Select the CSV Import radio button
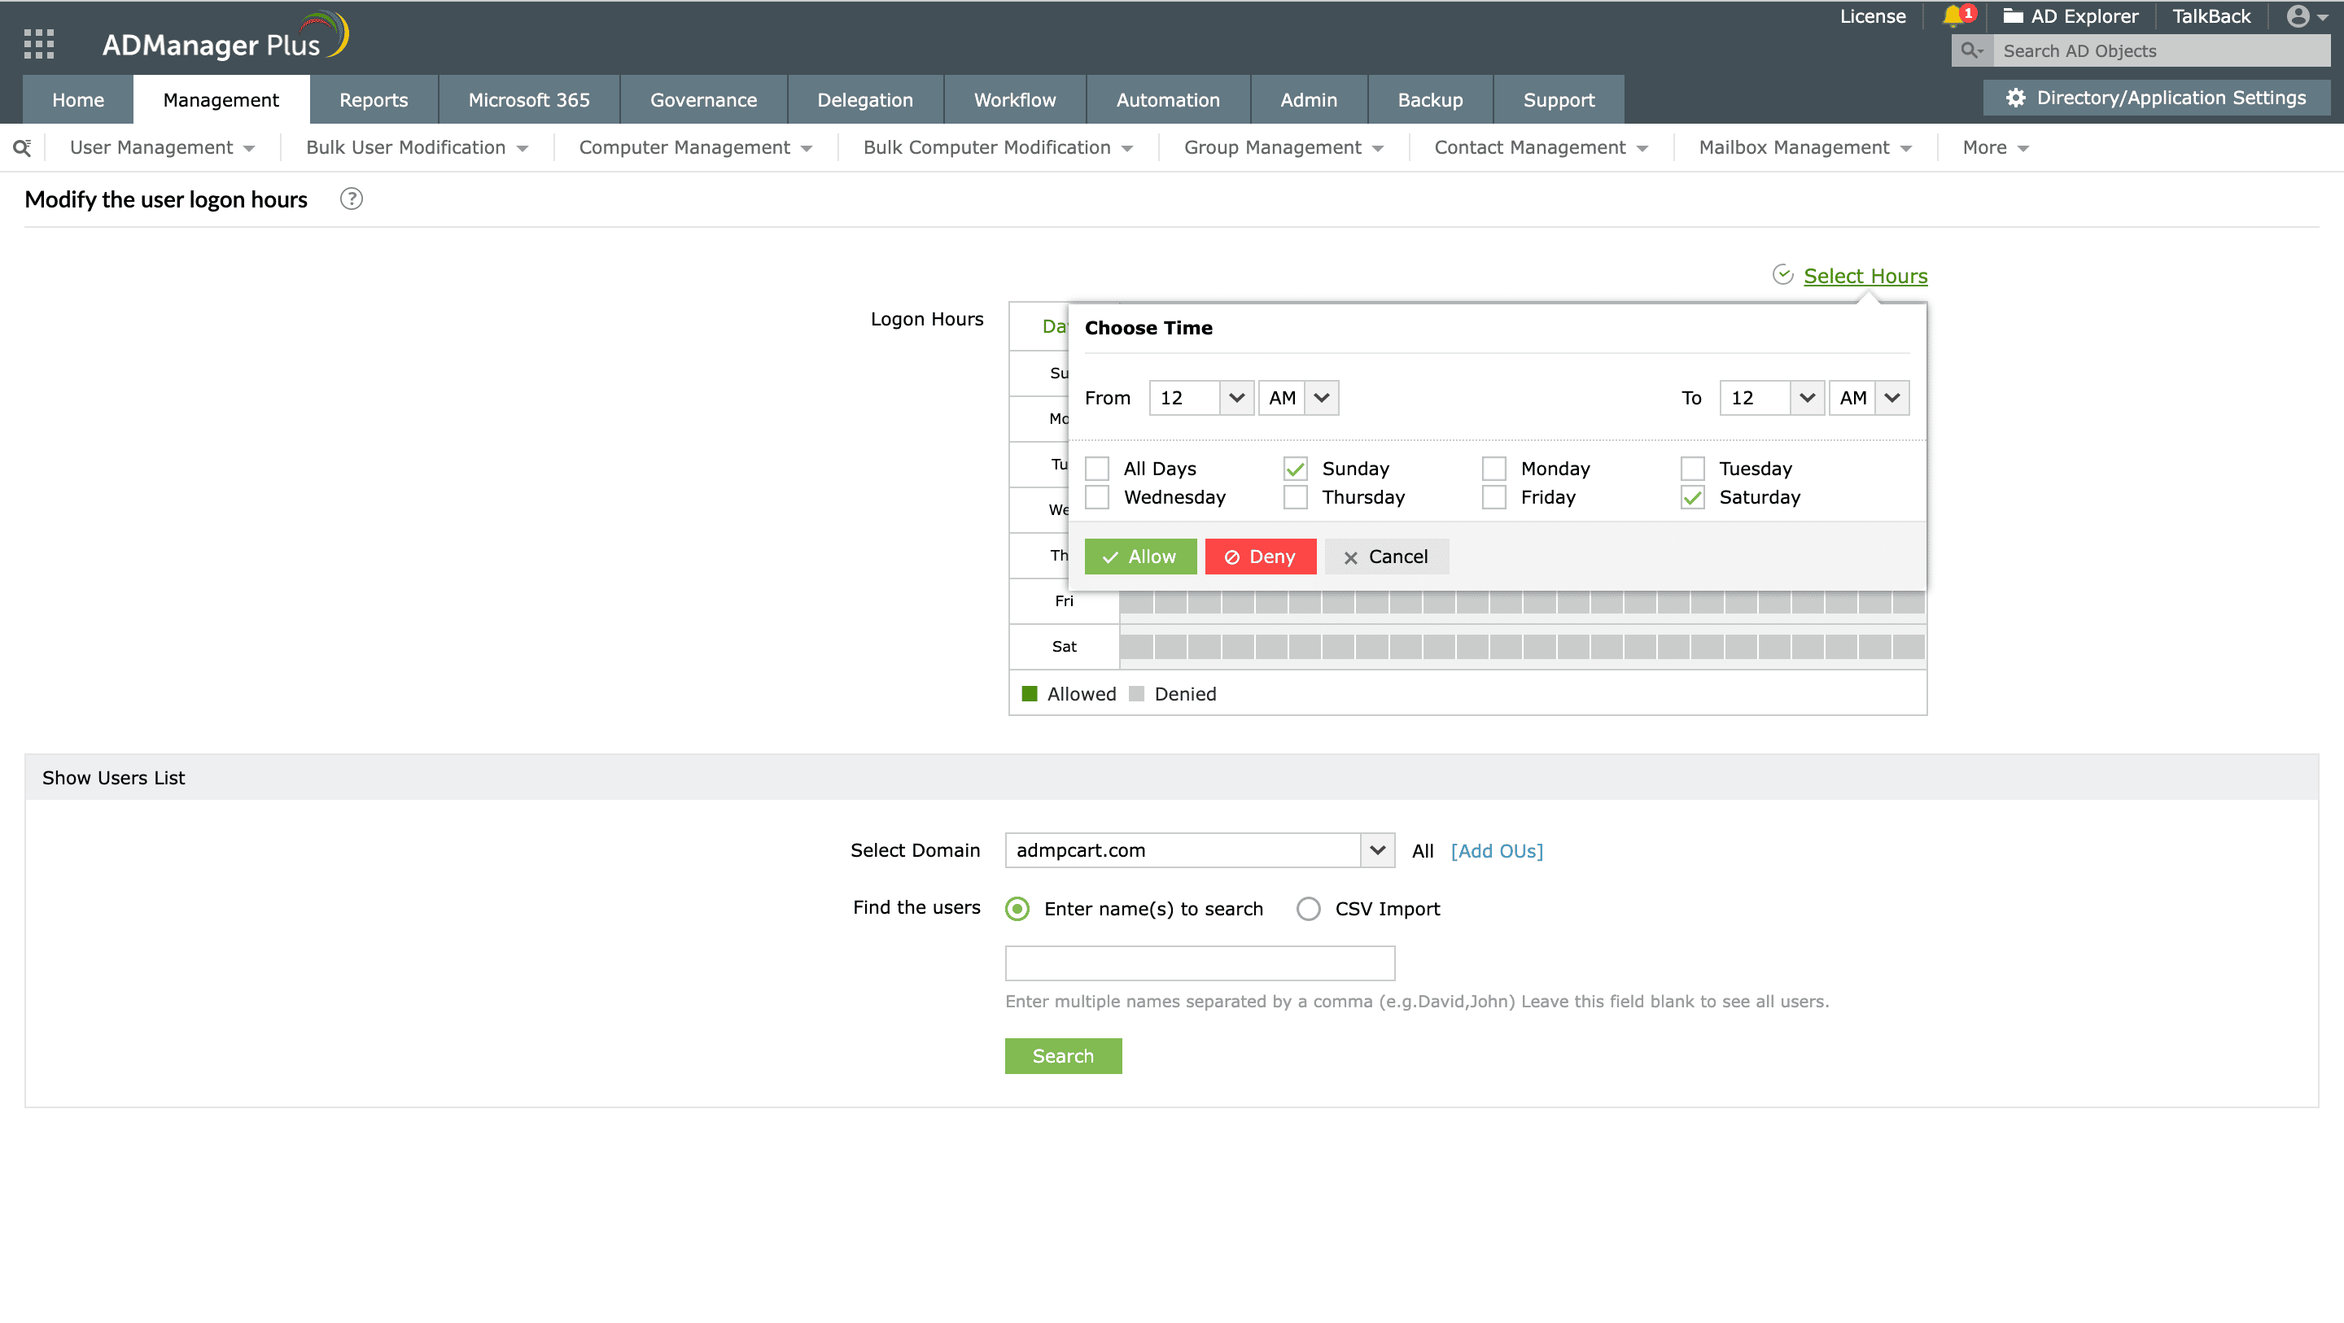 coord(1309,909)
